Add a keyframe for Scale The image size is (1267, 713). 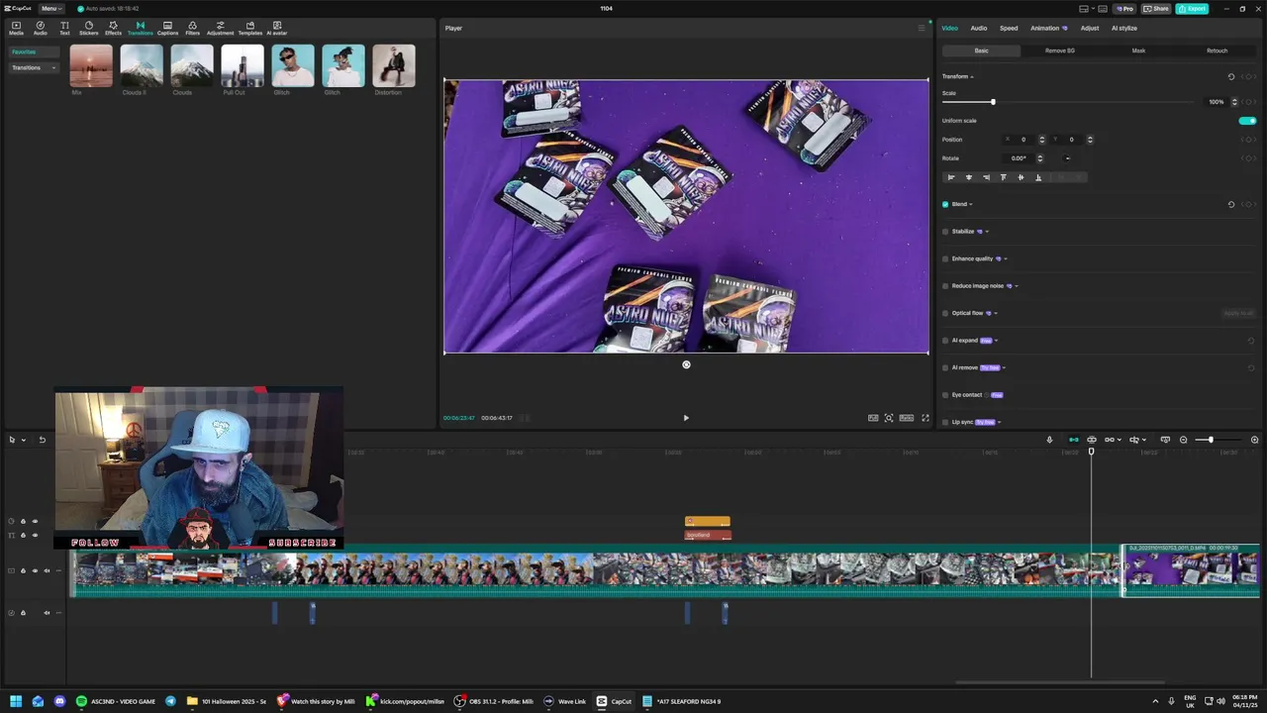point(1247,102)
